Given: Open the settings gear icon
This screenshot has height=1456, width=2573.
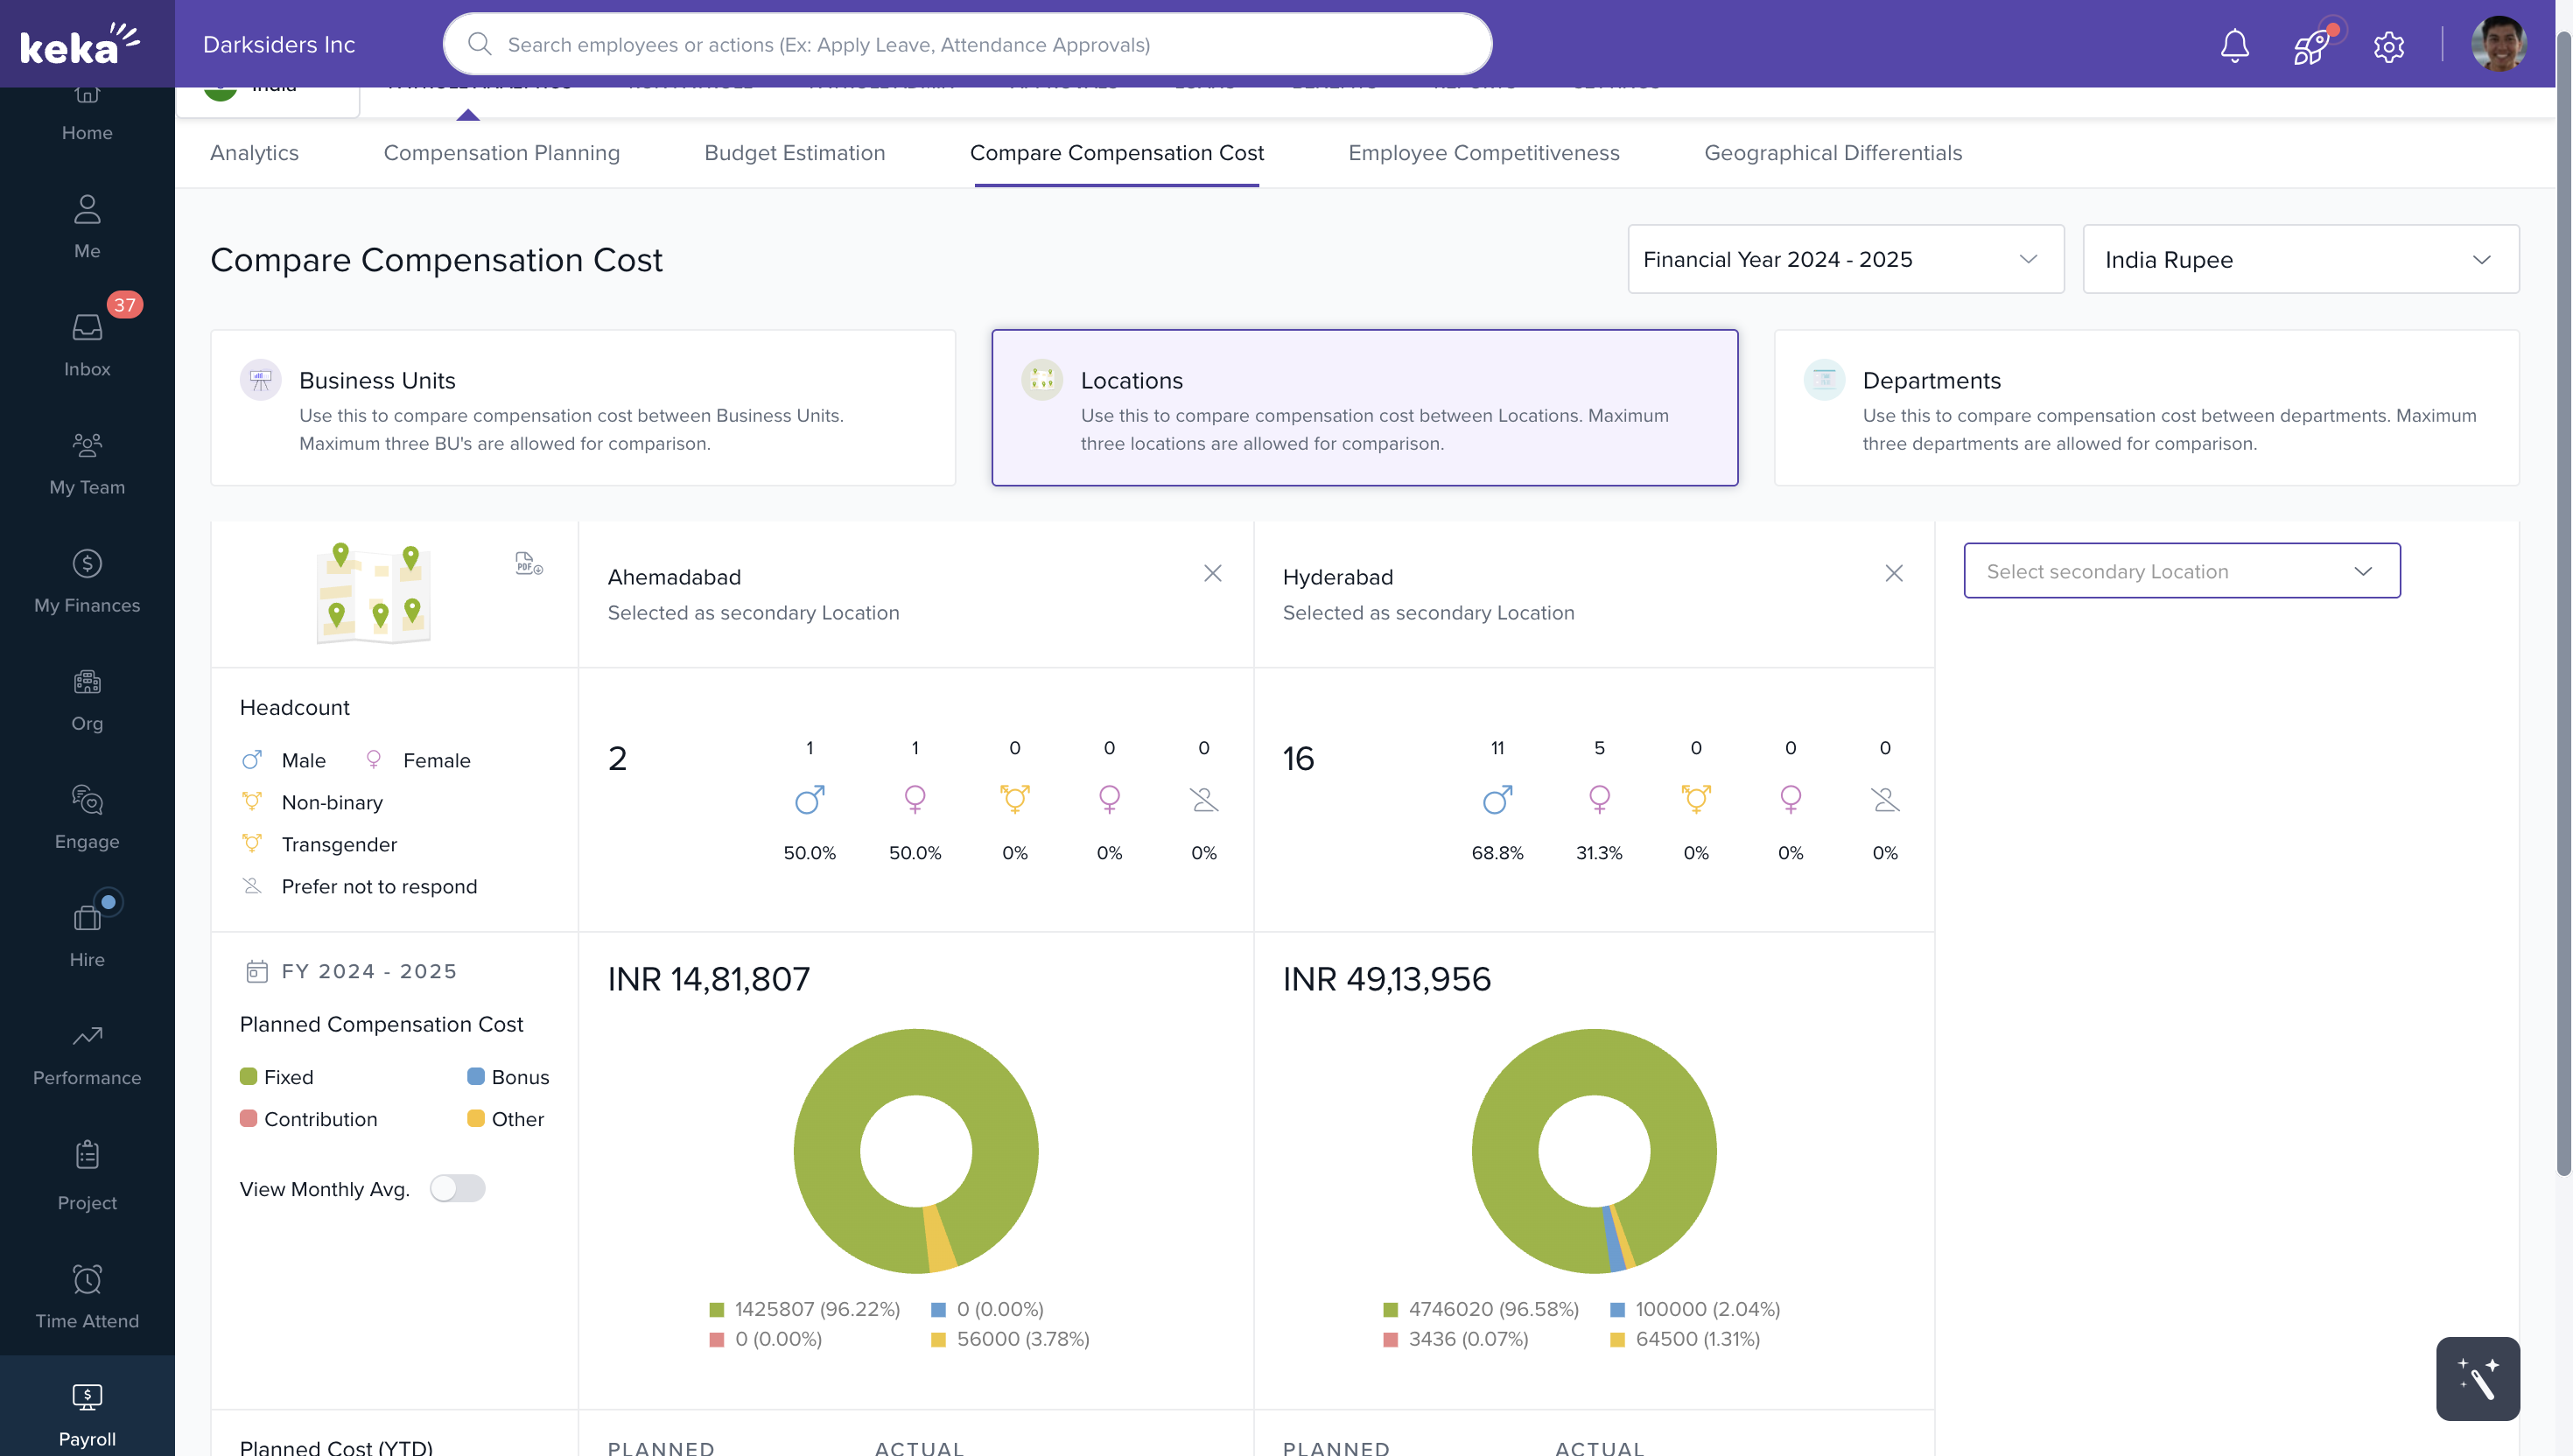Looking at the screenshot, I should click(x=2388, y=46).
